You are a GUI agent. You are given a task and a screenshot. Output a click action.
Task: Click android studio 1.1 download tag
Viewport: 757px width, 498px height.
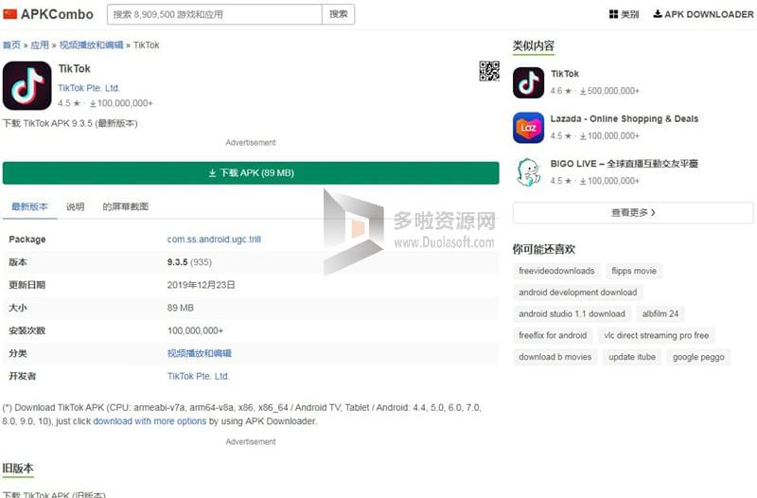572,314
